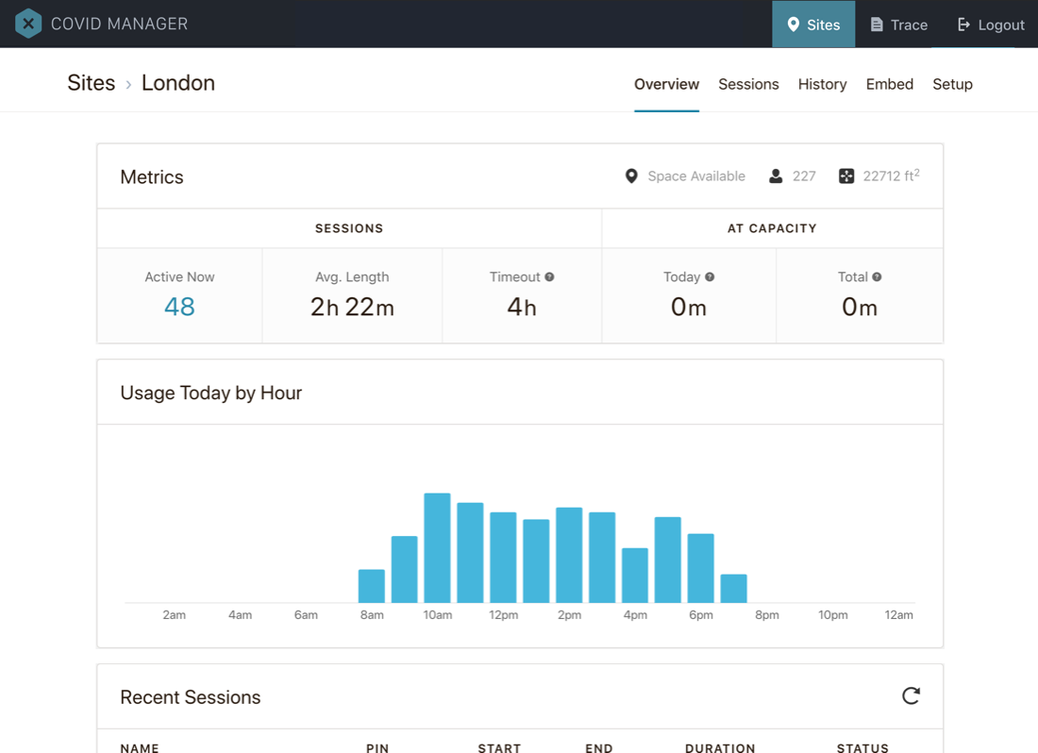Image resolution: width=1038 pixels, height=753 pixels.
Task: Click the Today help question icon
Action: point(710,276)
